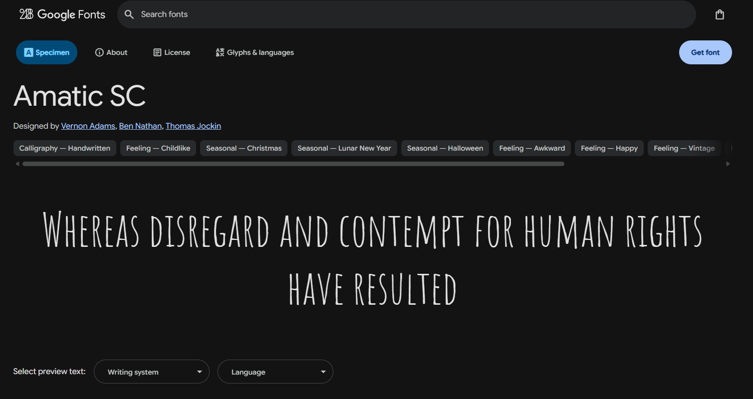Go to Glyphs & languages tab
The width and height of the screenshot is (753, 399).
(x=254, y=52)
